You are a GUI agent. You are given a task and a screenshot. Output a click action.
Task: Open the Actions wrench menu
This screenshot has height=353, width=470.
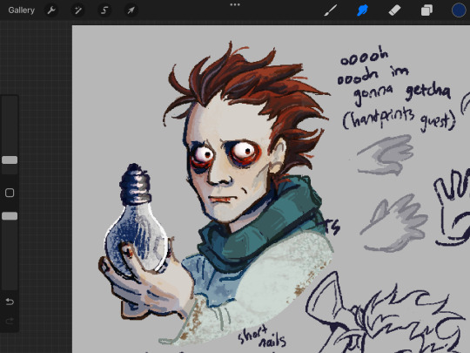pyautogui.click(x=51, y=10)
